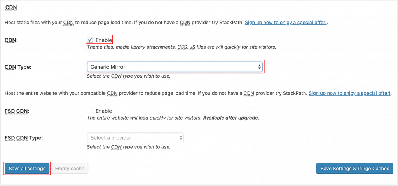The image size is (398, 186).
Task: Click the arrows on the Generic Mirror select
Action: point(259,67)
